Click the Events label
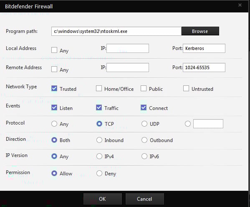The width and height of the screenshot is (250, 207). (13, 106)
